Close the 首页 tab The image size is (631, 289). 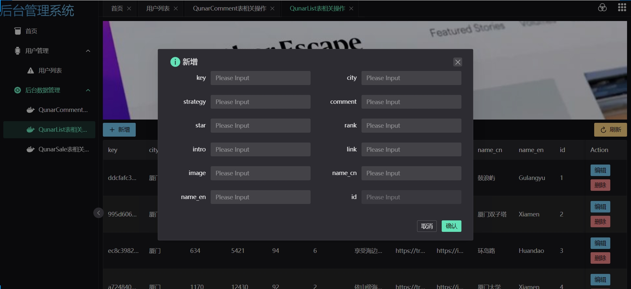coord(129,9)
